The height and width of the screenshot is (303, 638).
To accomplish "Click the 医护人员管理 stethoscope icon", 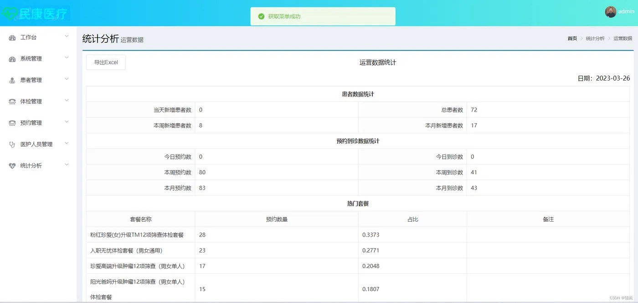I will point(12,145).
